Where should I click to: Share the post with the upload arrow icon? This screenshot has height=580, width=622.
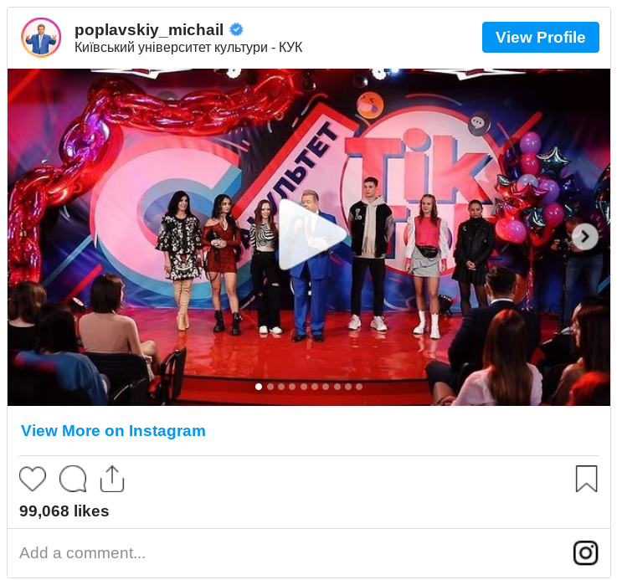pyautogui.click(x=112, y=479)
